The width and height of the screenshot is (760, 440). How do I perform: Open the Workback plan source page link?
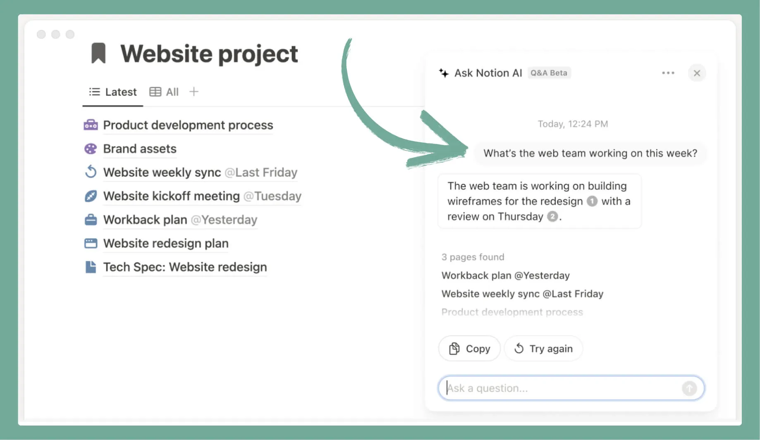[x=505, y=275]
